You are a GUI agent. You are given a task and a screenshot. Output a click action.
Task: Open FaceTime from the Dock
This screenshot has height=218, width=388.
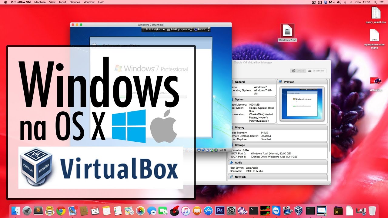pos(163,211)
